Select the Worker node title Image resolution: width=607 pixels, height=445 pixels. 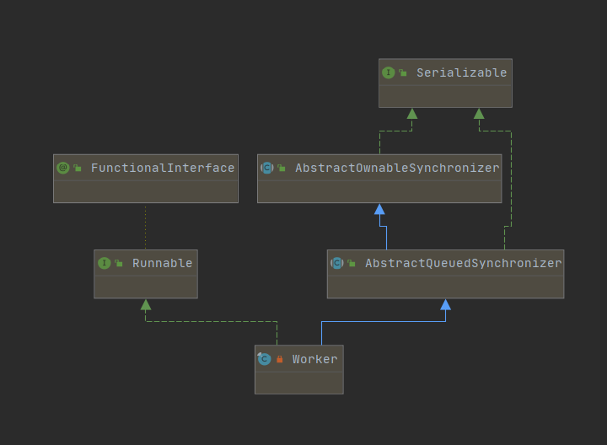(314, 359)
